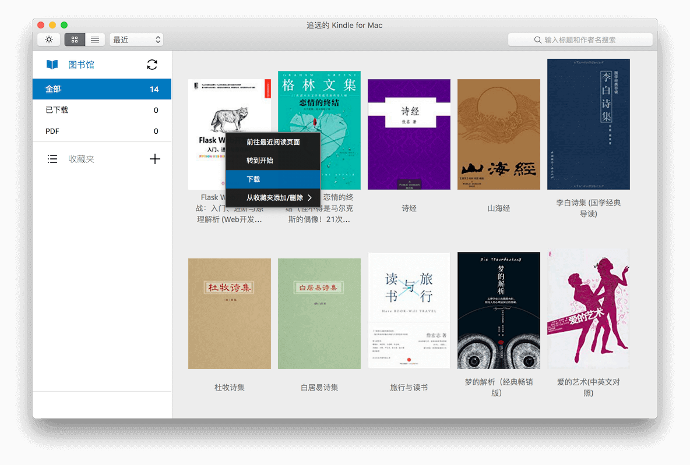Click the 收藏夹 list icon
The image size is (690, 465).
tap(52, 159)
